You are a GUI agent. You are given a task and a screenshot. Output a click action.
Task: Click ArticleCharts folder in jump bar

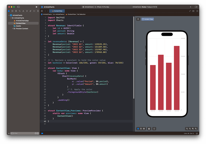(58, 14)
